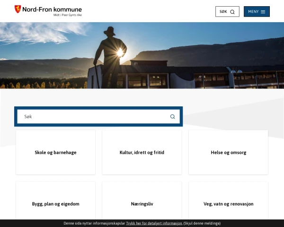Click the Midt i Peer Gynts rike tagline
Screen dimensions: 284x227
68,15
